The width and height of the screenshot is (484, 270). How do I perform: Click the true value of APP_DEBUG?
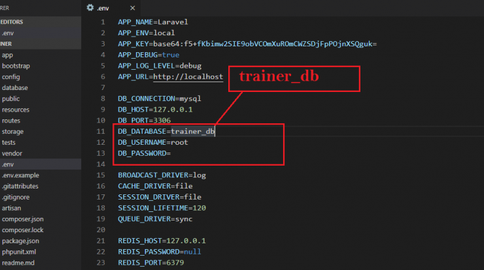(x=171, y=55)
